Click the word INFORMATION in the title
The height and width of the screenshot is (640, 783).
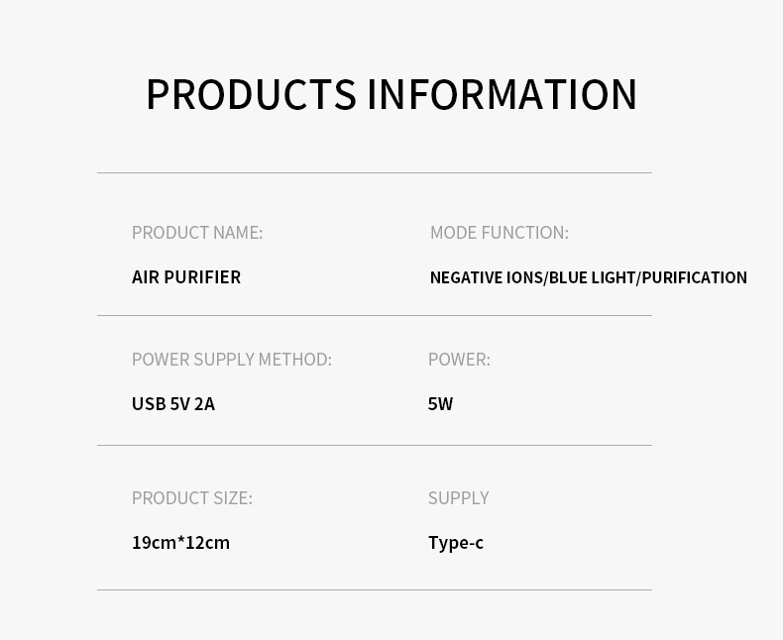tap(502, 95)
